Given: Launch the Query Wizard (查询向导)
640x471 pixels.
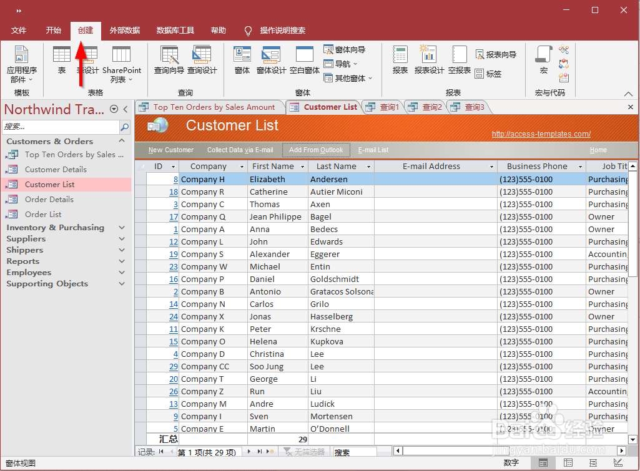Looking at the screenshot, I should pos(169,60).
